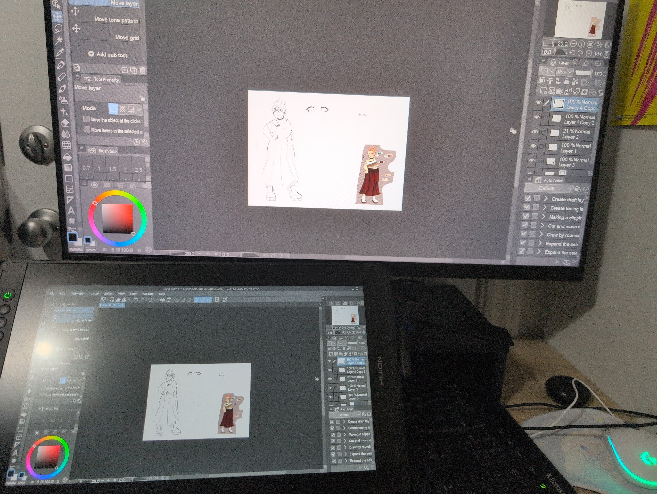Enable 'Move the object at the clicked' checkbox, upper monitor

[86, 119]
